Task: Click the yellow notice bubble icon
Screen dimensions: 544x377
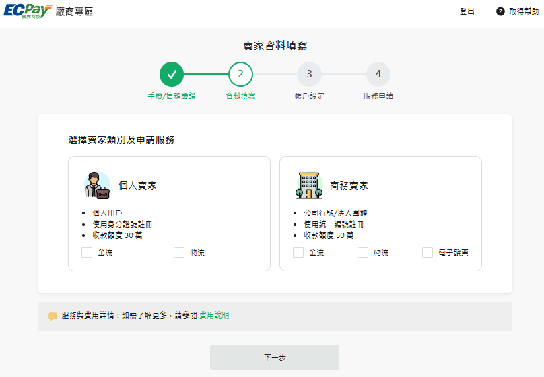Action: [53, 316]
